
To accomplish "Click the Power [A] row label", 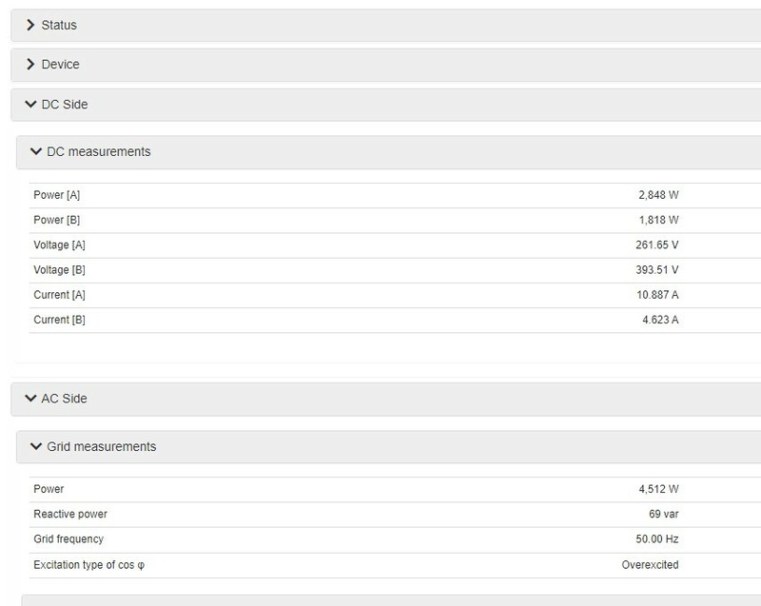I will click(x=57, y=195).
